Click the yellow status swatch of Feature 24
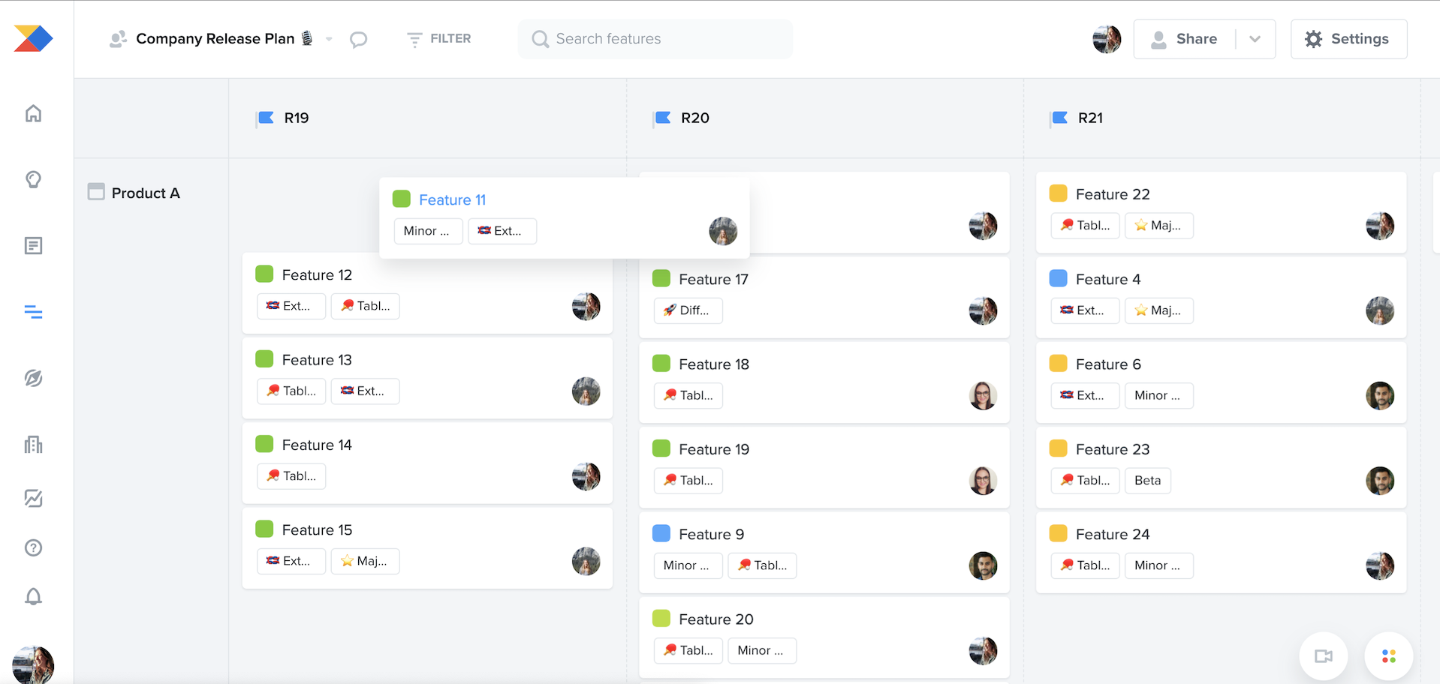The image size is (1440, 684). [1058, 533]
